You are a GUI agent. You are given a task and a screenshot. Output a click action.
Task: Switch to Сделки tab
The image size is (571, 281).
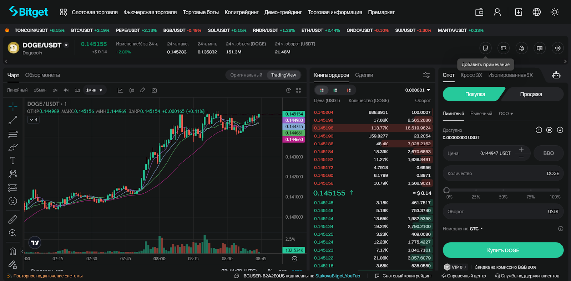point(364,75)
